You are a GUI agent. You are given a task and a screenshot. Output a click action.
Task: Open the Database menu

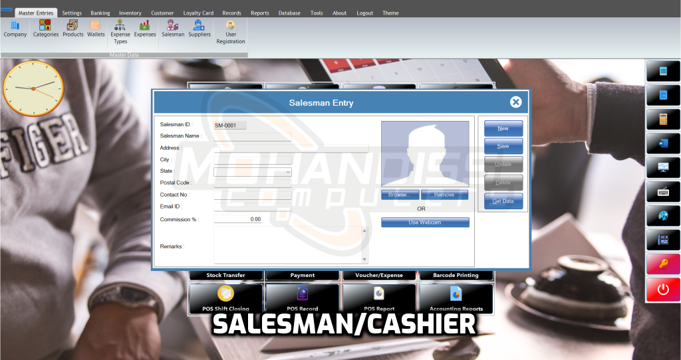[x=289, y=13]
